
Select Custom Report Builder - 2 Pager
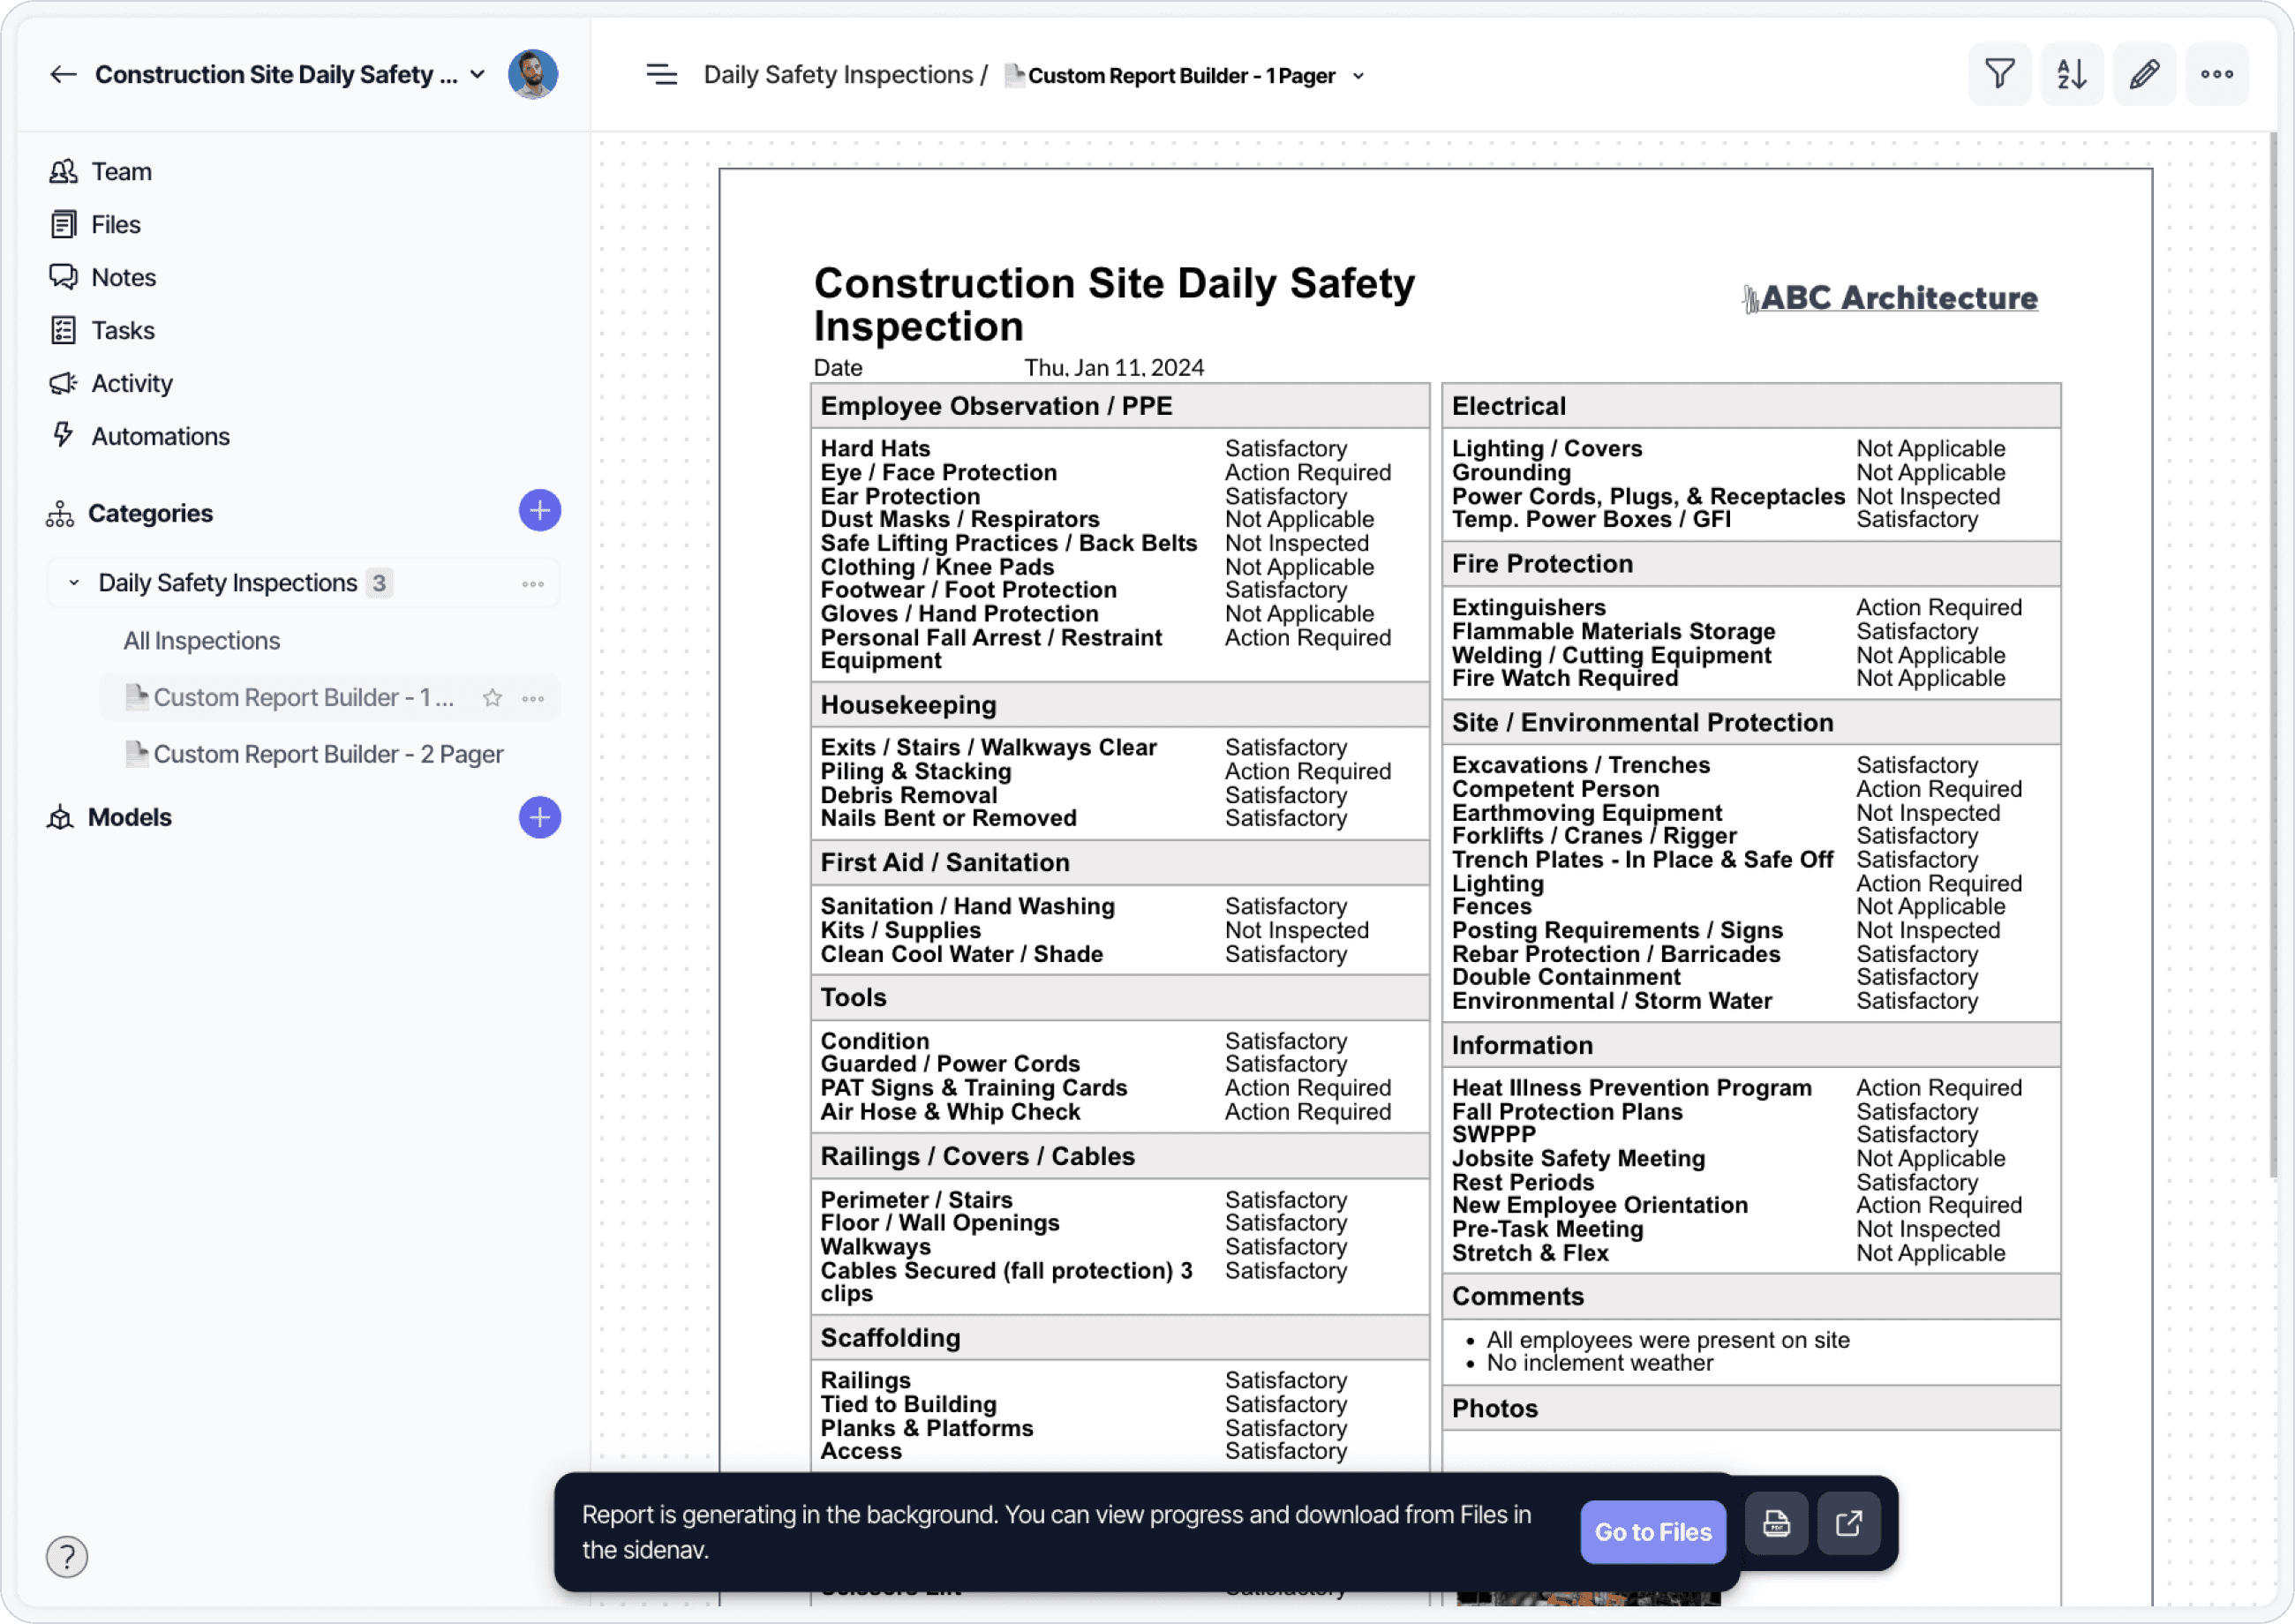point(327,755)
